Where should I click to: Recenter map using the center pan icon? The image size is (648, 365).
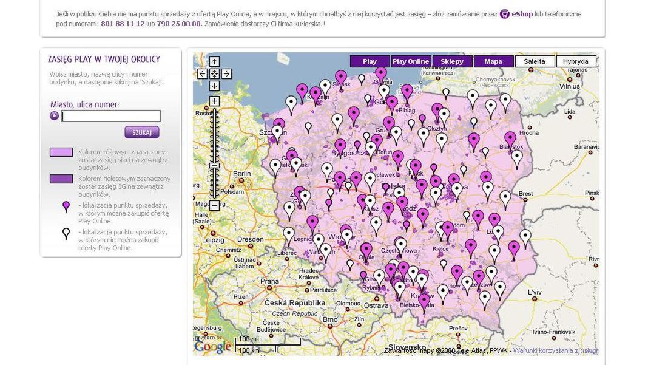[214, 74]
